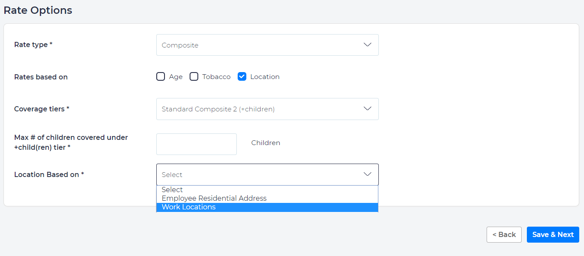
Task: Choose the blank Select option in list
Action: 172,190
